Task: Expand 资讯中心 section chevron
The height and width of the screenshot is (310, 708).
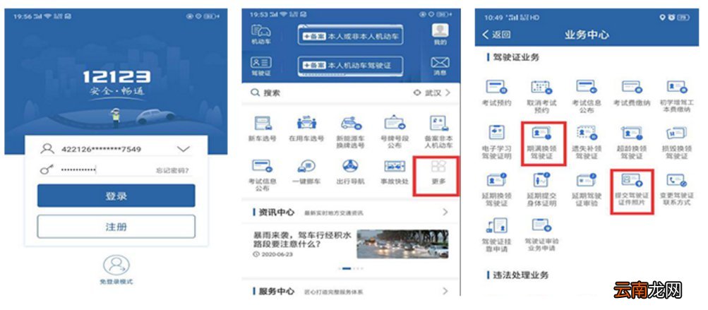Action: [x=445, y=212]
